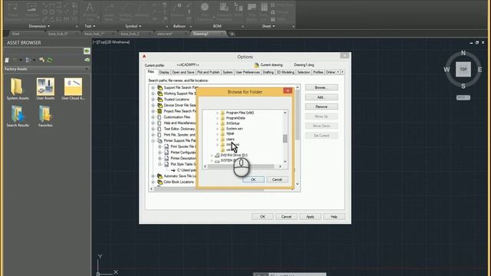
Task: Click the ViewCube TOP face
Action: coord(463,70)
